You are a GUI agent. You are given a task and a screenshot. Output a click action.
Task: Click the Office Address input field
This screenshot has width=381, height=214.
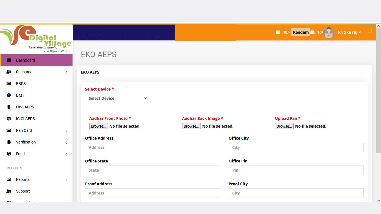153,147
